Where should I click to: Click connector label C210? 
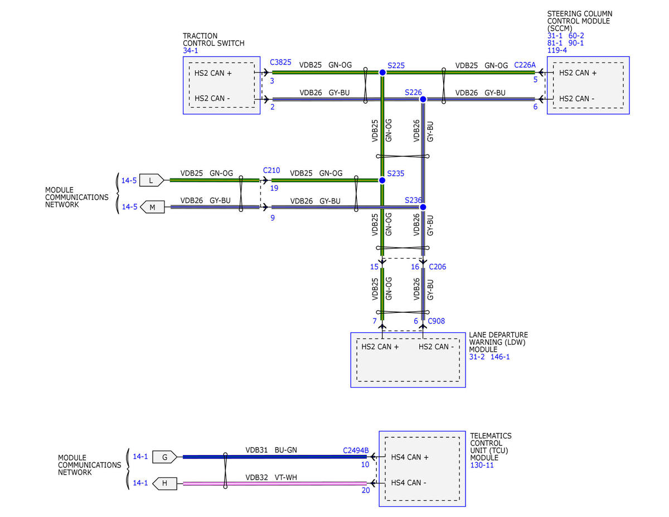pos(272,170)
